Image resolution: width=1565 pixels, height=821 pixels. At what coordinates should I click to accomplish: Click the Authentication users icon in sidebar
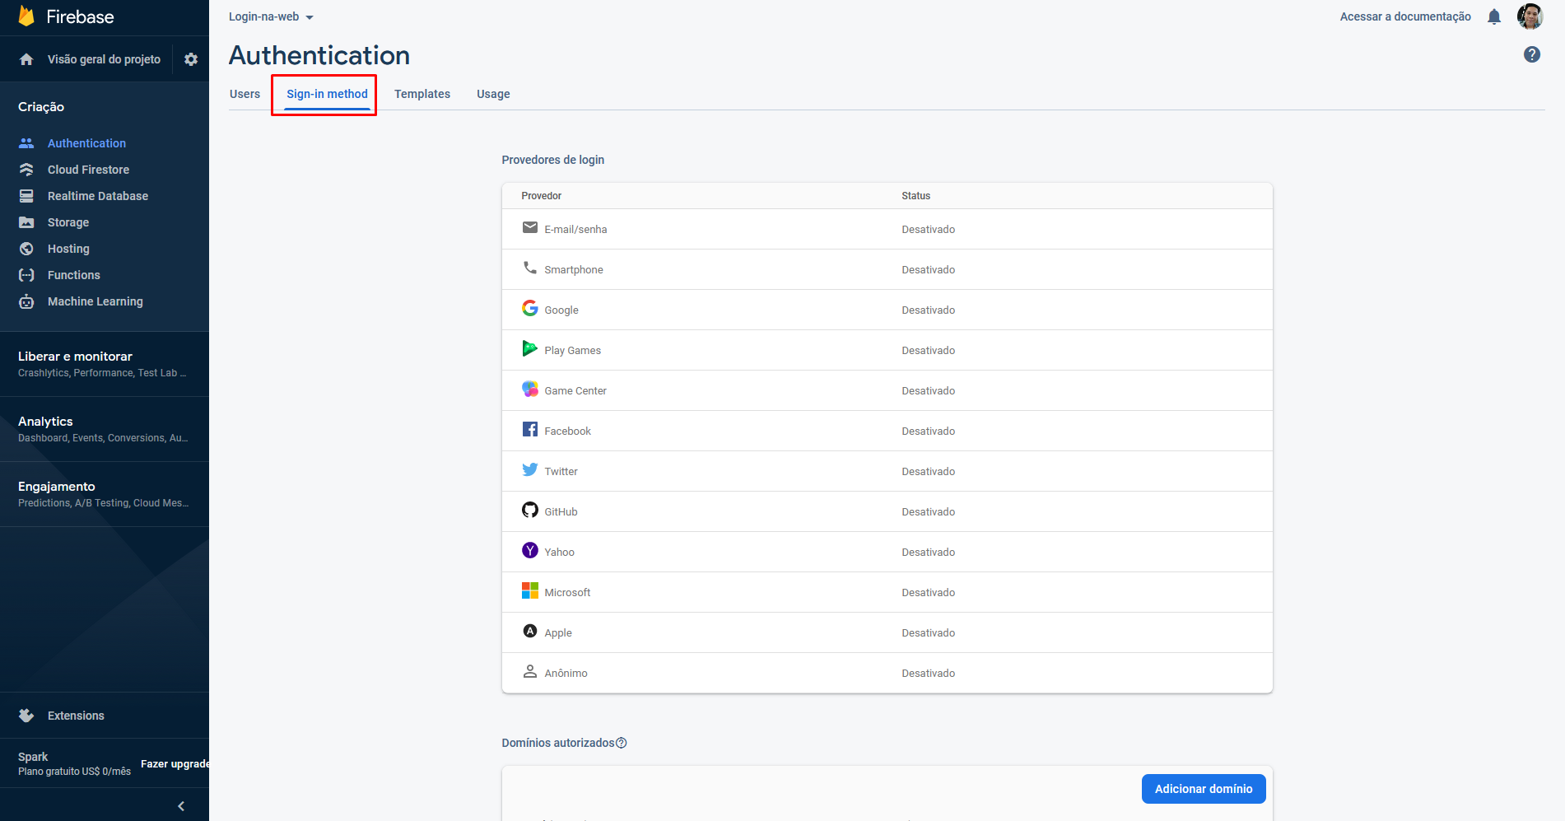(26, 143)
